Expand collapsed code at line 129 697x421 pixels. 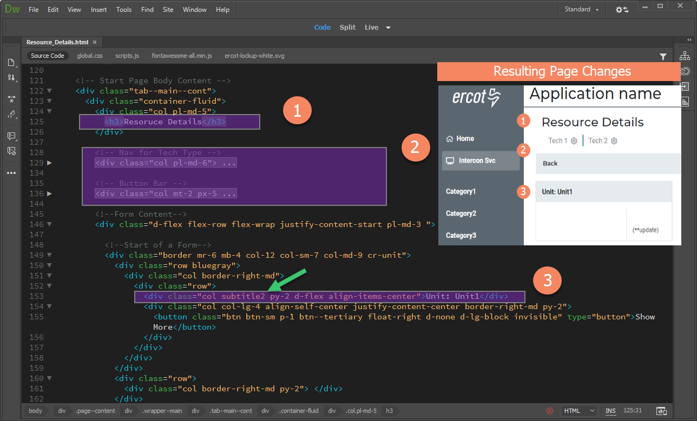coord(50,163)
